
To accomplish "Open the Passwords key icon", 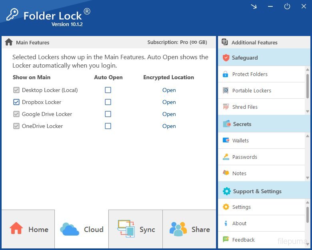I will click(226, 157).
